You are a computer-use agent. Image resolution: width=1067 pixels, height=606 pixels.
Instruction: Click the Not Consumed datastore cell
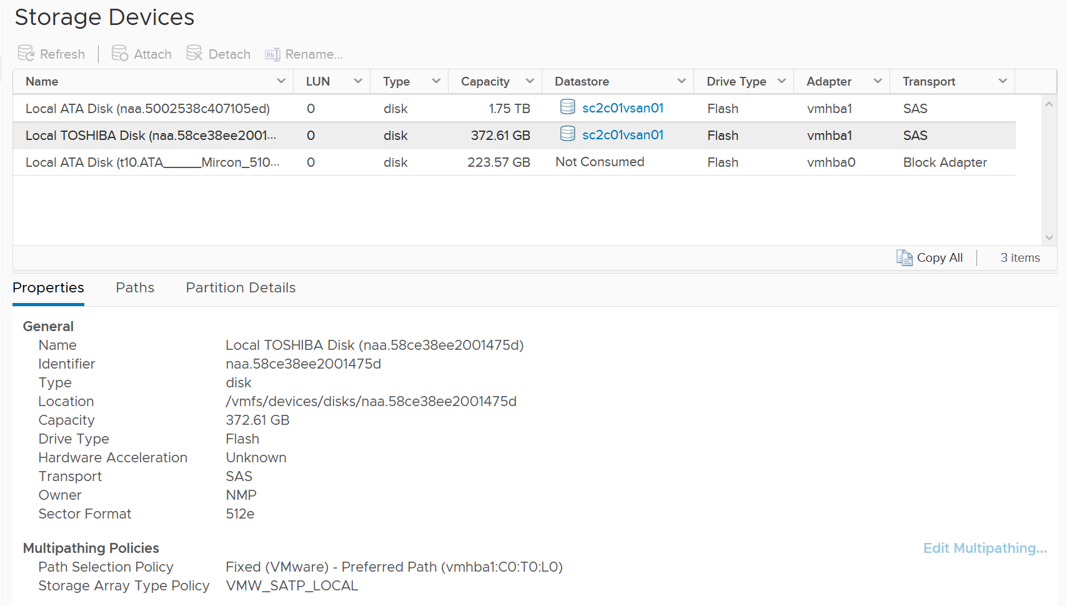pyautogui.click(x=600, y=162)
